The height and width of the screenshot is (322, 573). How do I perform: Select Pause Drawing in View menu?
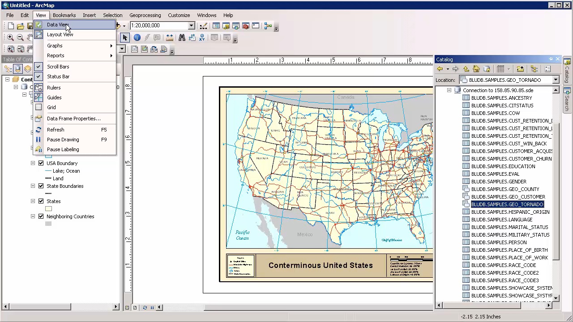coord(74,140)
